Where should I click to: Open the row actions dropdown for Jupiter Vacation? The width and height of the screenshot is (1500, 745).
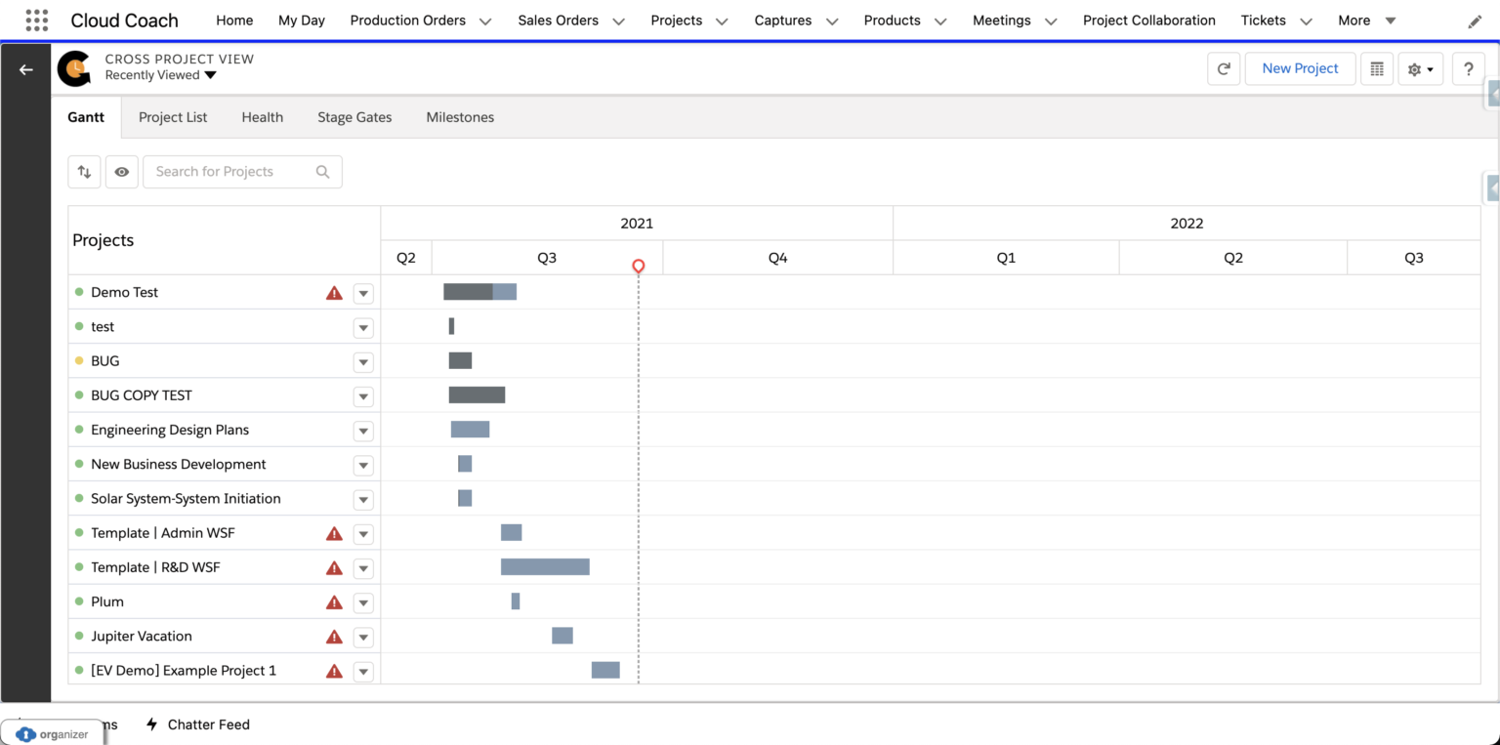[362, 637]
